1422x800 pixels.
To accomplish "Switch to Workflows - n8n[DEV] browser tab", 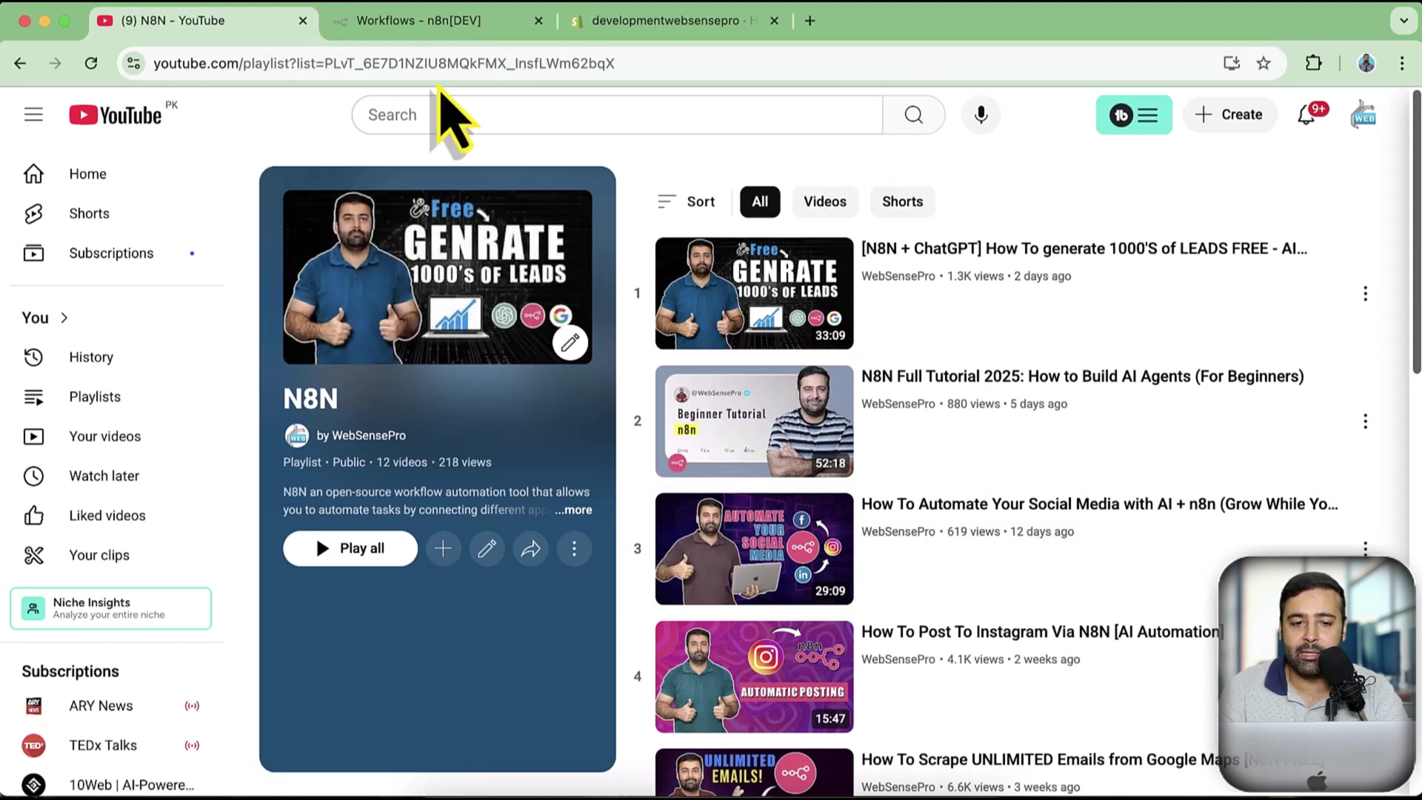I will (418, 21).
